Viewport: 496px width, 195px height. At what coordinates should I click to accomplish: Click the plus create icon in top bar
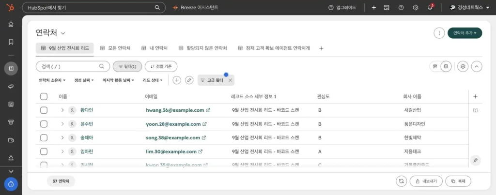click(373, 8)
